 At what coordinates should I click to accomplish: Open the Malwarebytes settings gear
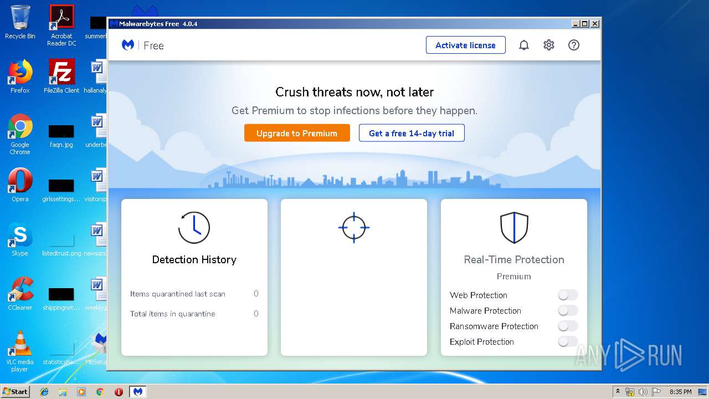click(x=548, y=45)
